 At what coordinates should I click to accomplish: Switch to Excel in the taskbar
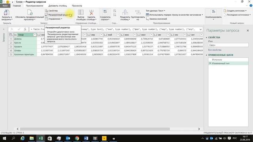point(41,138)
